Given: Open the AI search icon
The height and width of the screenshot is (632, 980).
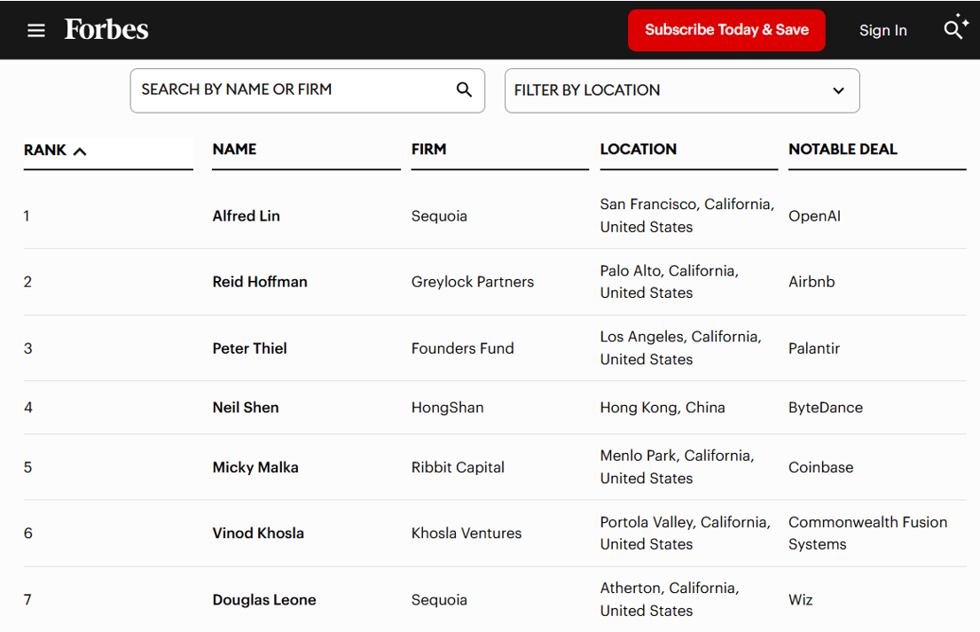Looking at the screenshot, I should [x=955, y=28].
